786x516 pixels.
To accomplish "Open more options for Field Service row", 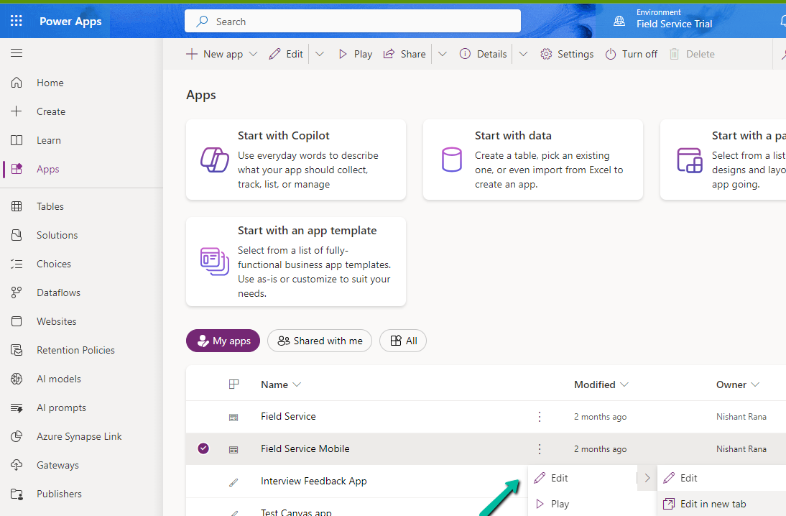I will [x=540, y=417].
